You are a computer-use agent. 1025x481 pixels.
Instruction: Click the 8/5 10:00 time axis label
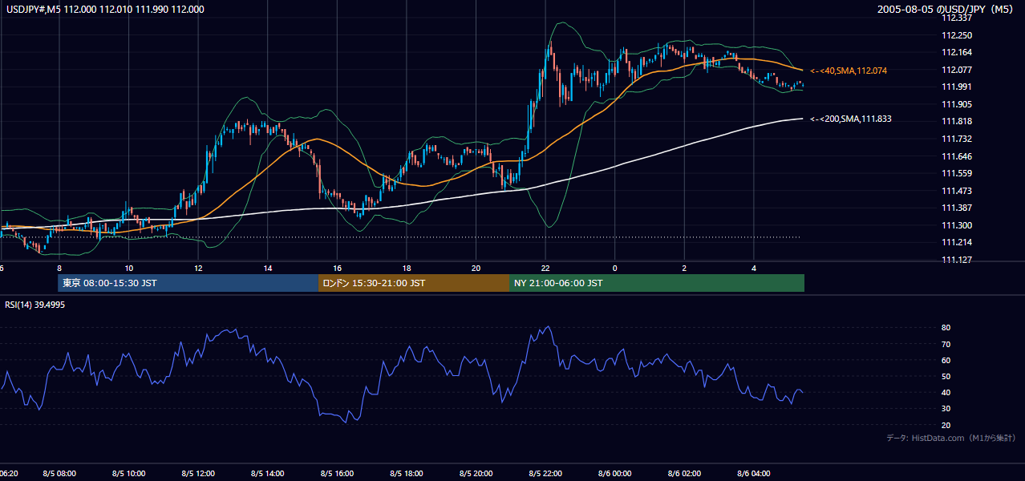128,474
